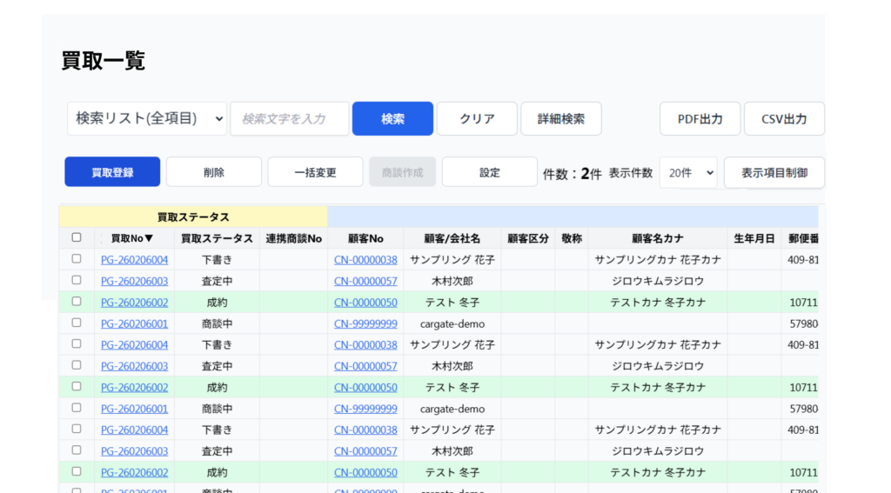The height and width of the screenshot is (493, 891).
Task: Export the list with PDF出力
Action: (x=700, y=119)
